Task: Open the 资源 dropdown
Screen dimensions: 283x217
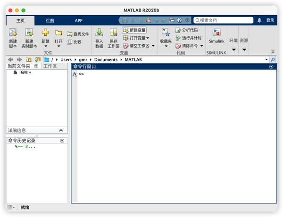Action: (244, 44)
